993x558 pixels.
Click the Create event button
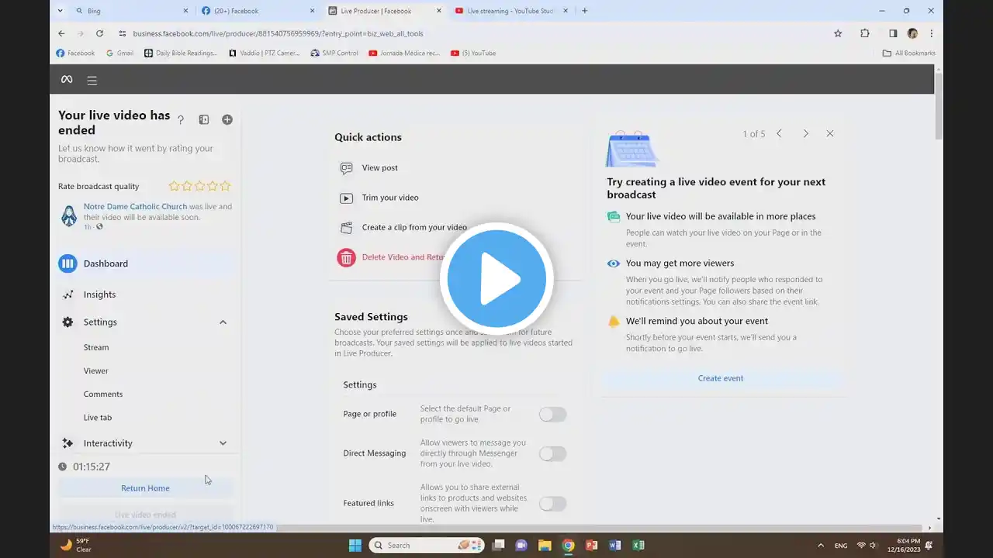click(720, 378)
